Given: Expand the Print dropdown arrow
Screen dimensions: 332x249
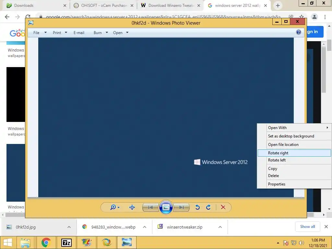Looking at the screenshot, I should 66,33.
